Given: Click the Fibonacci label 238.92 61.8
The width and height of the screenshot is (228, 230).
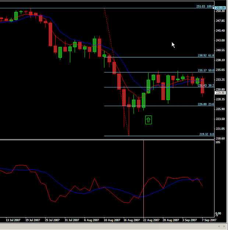Looking at the screenshot, I should [206, 55].
